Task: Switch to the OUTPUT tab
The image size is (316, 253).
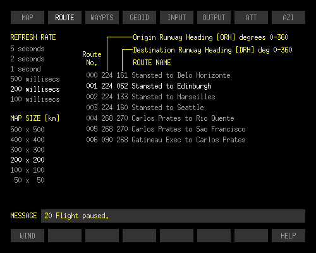Action: [214, 18]
